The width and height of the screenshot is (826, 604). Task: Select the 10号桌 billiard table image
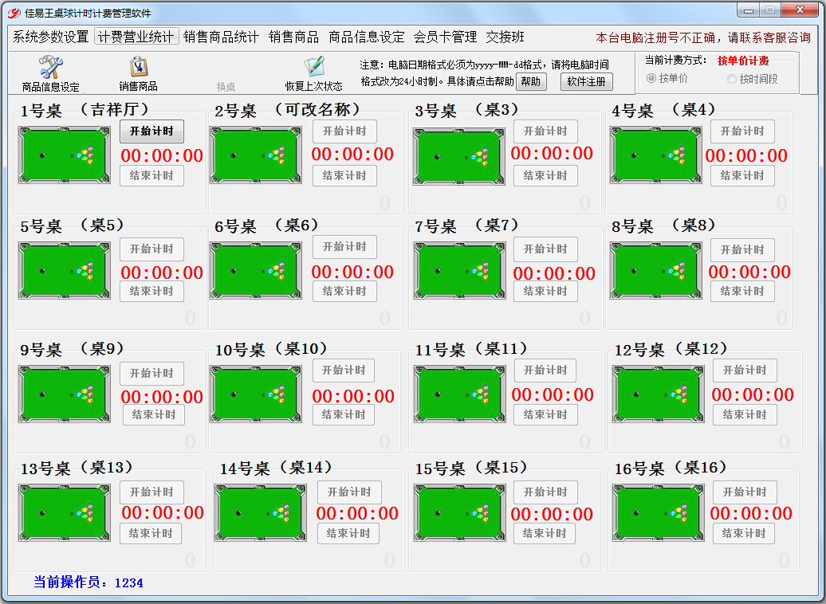pyautogui.click(x=256, y=394)
